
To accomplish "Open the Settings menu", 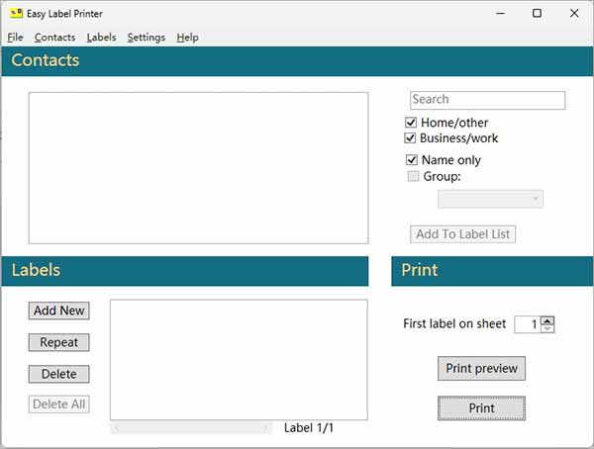I will pyautogui.click(x=147, y=38).
